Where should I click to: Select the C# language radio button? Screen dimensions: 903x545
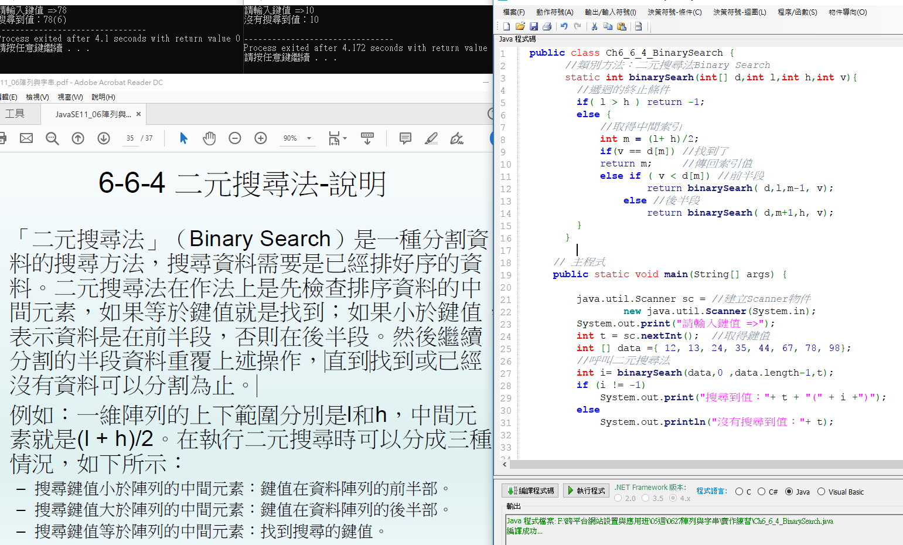[x=761, y=492]
